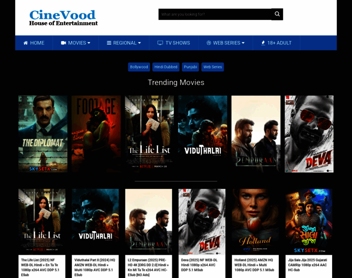Click the flame icon beside 18+ Adult
352x278 pixels.
(x=263, y=43)
